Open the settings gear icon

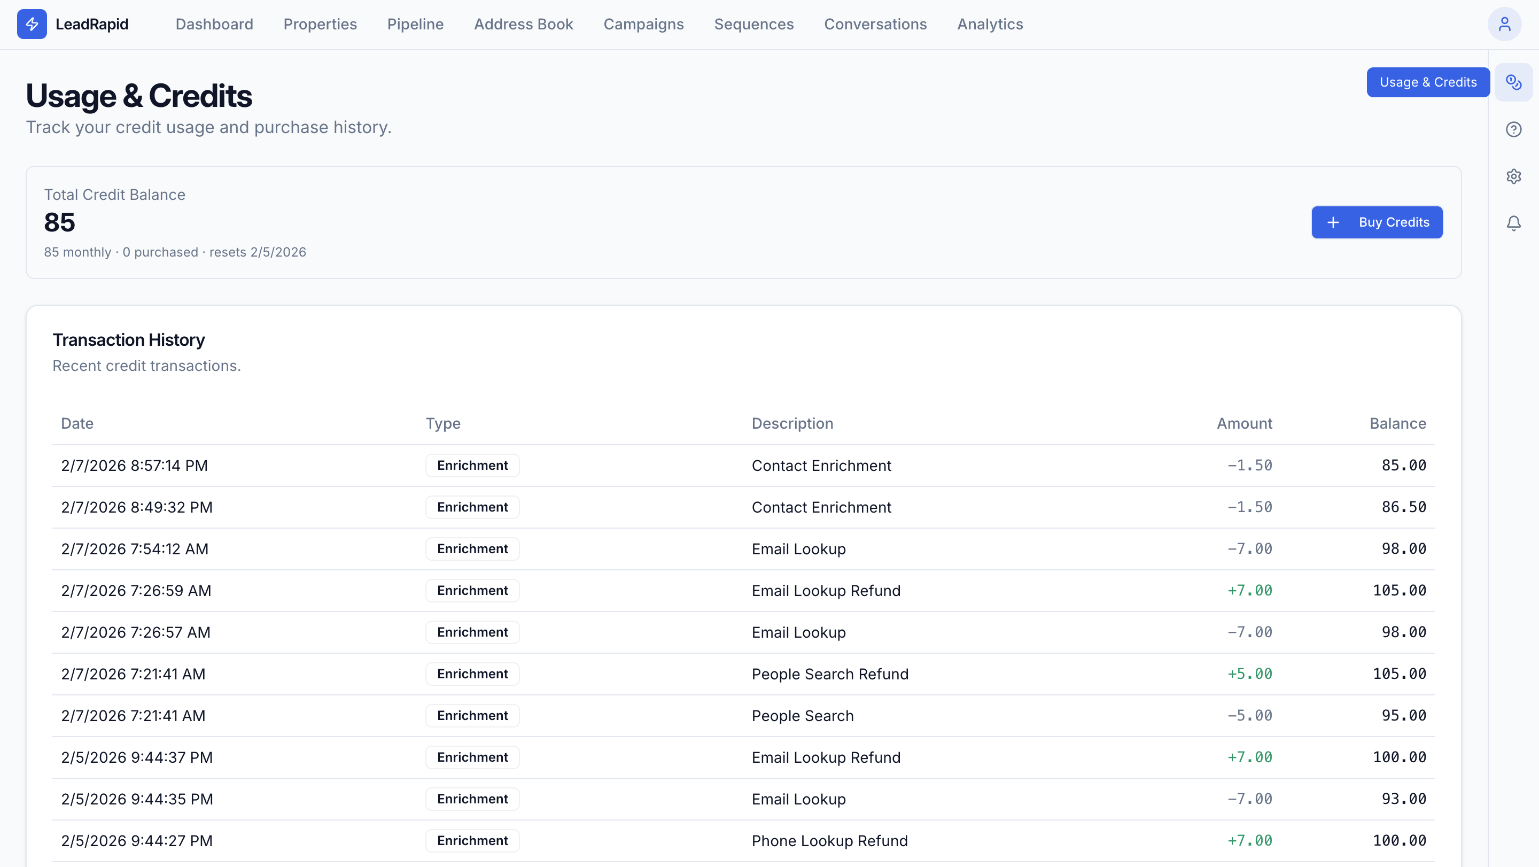coord(1514,176)
